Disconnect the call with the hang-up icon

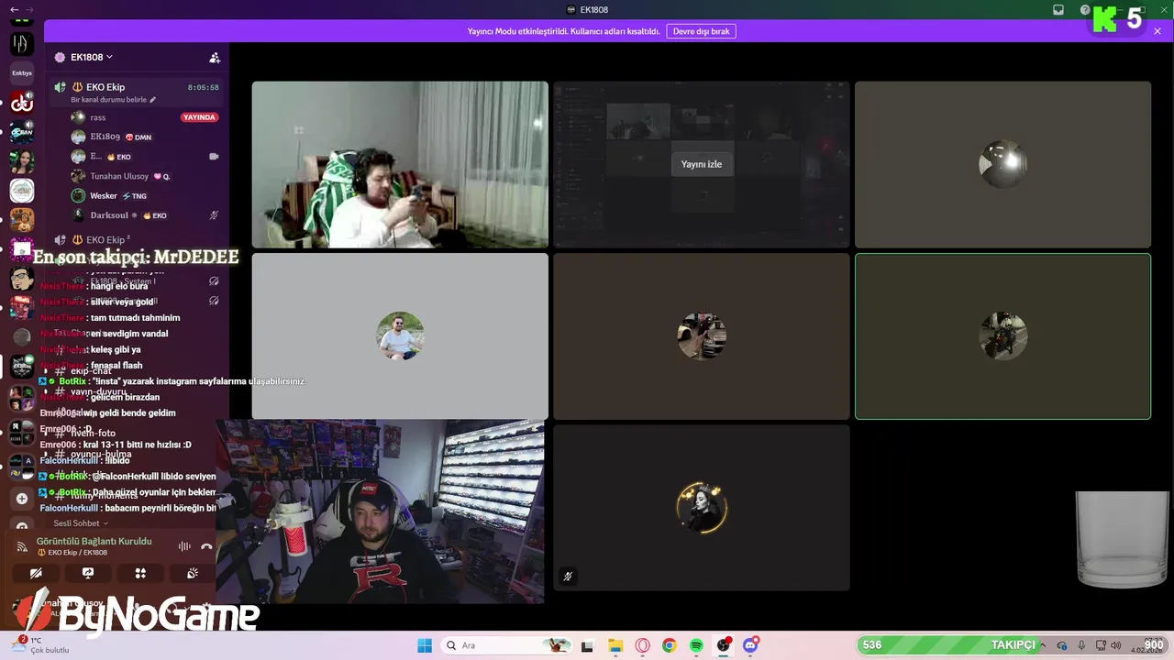click(206, 546)
